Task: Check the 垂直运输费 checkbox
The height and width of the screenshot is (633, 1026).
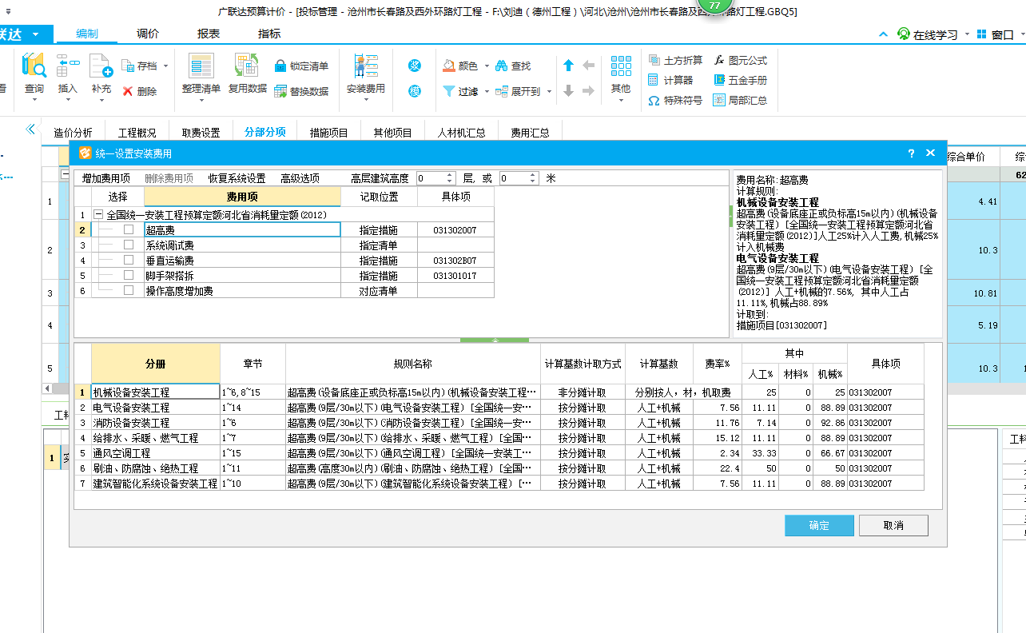Action: pyautogui.click(x=129, y=261)
